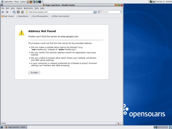The width and height of the screenshot is (172, 129).
Task: Click the 'Address Not Found' heading
Action: 42,31
